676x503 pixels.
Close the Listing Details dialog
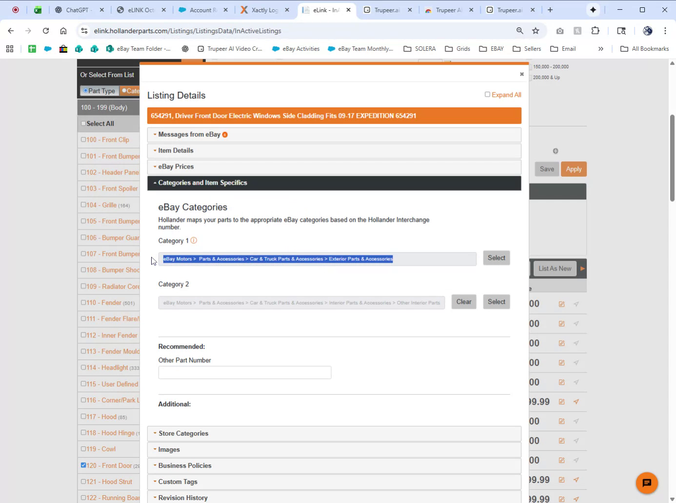522,74
